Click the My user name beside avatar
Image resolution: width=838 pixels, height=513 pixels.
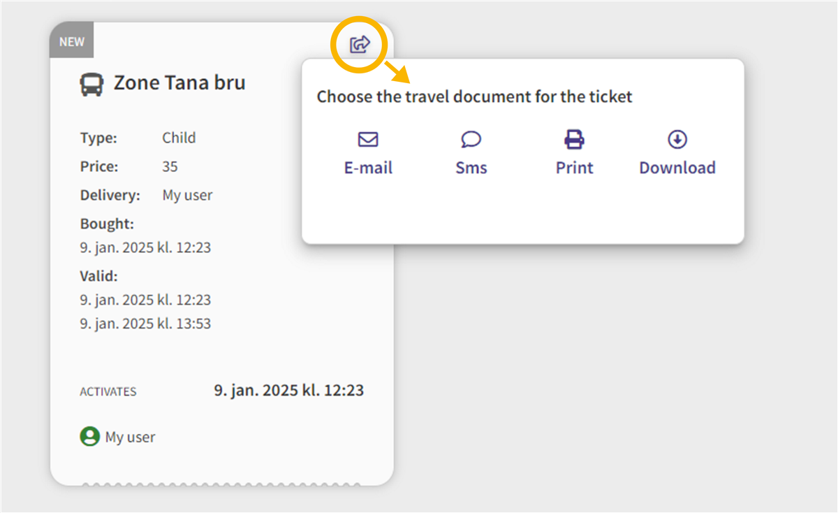(x=130, y=438)
